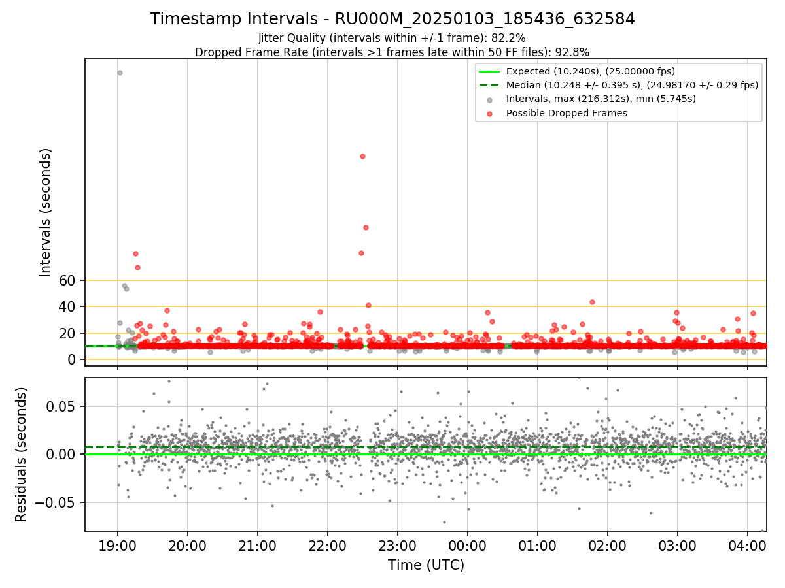Screen dimensions: 785x588
Task: Click the highest red dropped-frame point near 22:30
Action: coord(362,156)
